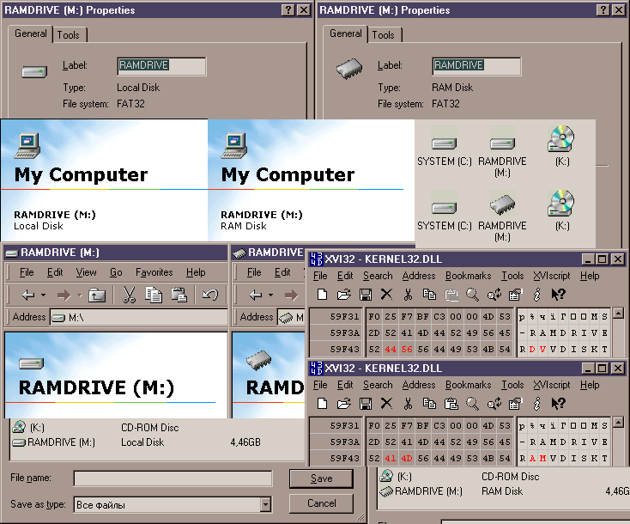The width and height of the screenshot is (630, 524).
Task: Click Copy icon in RAMDRIVE Explorer toolbar
Action: pyautogui.click(x=154, y=296)
